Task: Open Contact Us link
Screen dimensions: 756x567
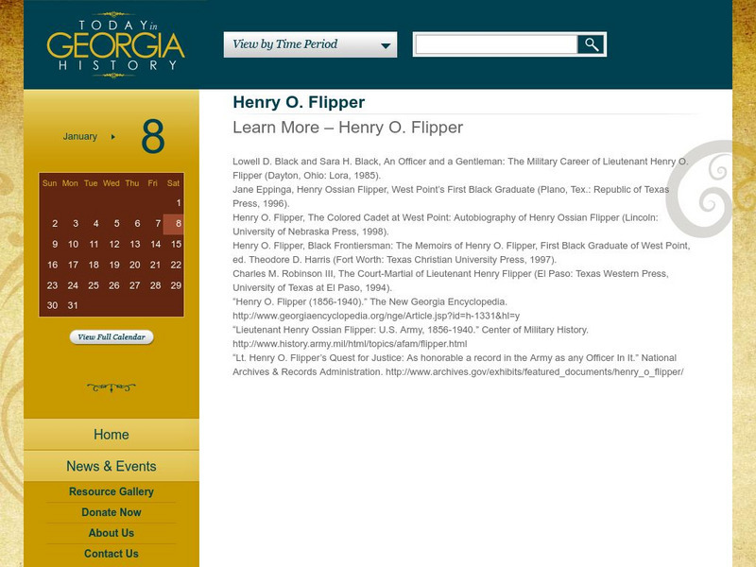Action: pyautogui.click(x=112, y=554)
